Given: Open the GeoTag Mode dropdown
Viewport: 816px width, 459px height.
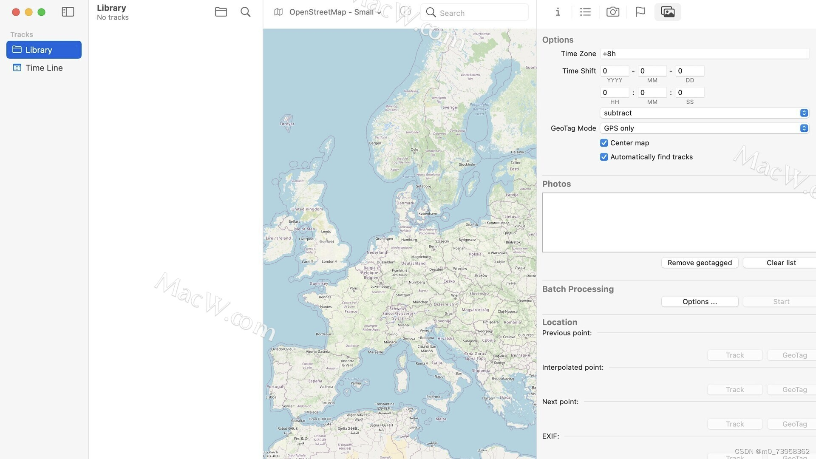Looking at the screenshot, I should 704,128.
